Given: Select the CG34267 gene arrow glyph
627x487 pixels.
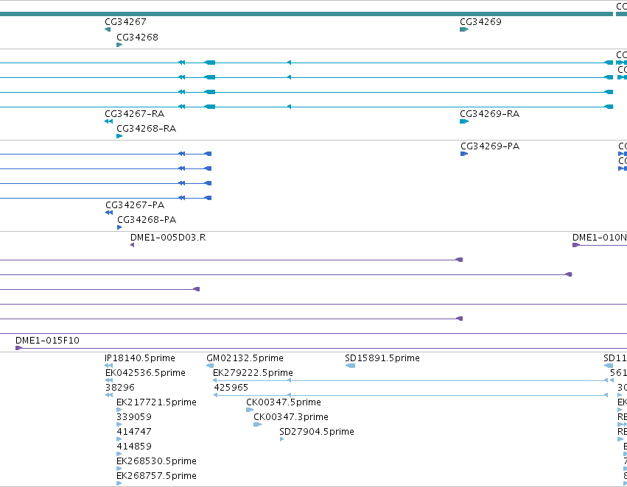Looking at the screenshot, I should 108,29.
